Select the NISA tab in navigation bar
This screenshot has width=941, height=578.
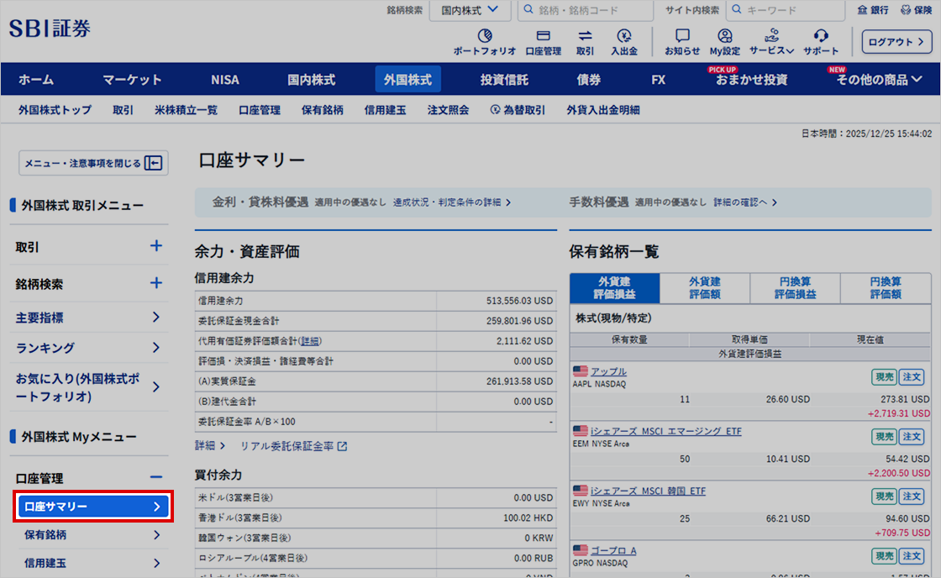pyautogui.click(x=224, y=80)
